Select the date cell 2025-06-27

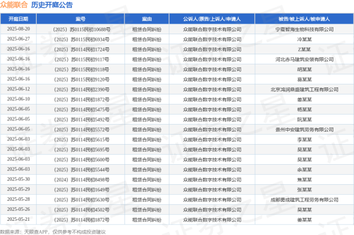18,39
